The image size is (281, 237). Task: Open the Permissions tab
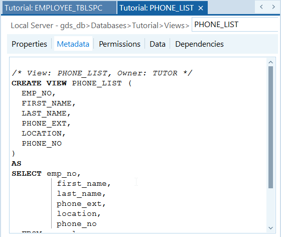tap(119, 44)
